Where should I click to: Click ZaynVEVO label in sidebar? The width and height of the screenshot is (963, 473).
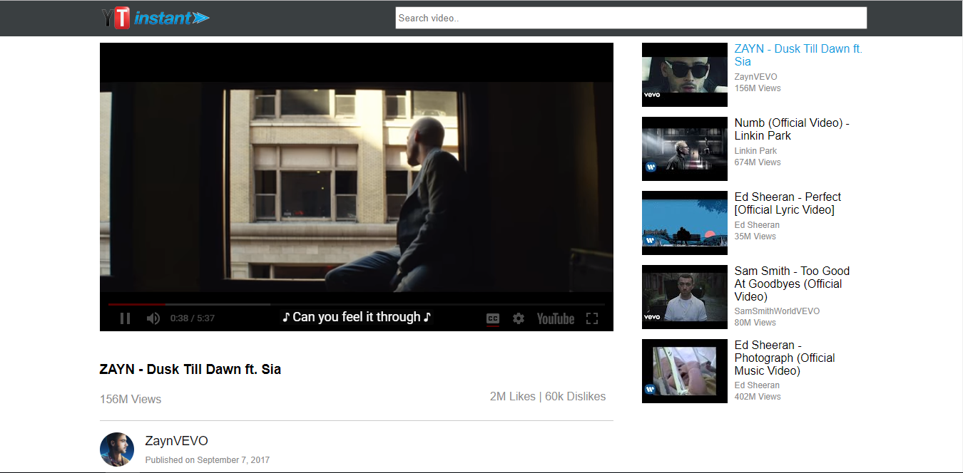pos(756,77)
